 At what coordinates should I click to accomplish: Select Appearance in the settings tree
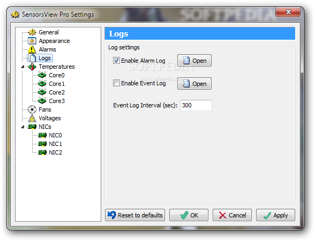pos(54,41)
